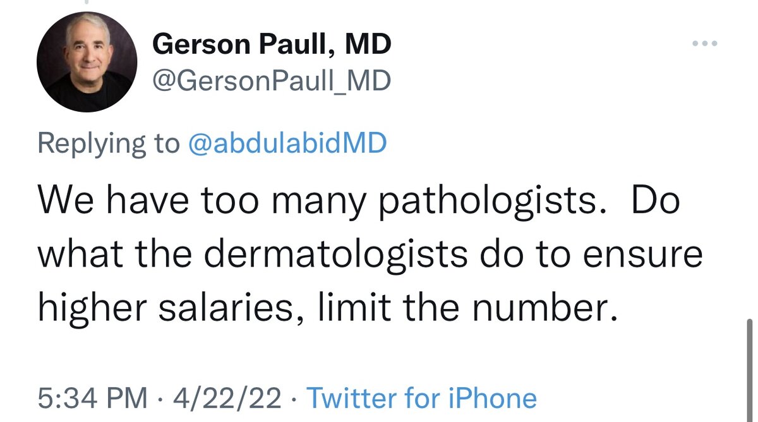Tap the Twitter for iPhone source link

coord(421,399)
